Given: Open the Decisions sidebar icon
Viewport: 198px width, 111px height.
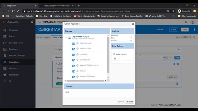Looking at the screenshot, I should [x=5, y=49].
